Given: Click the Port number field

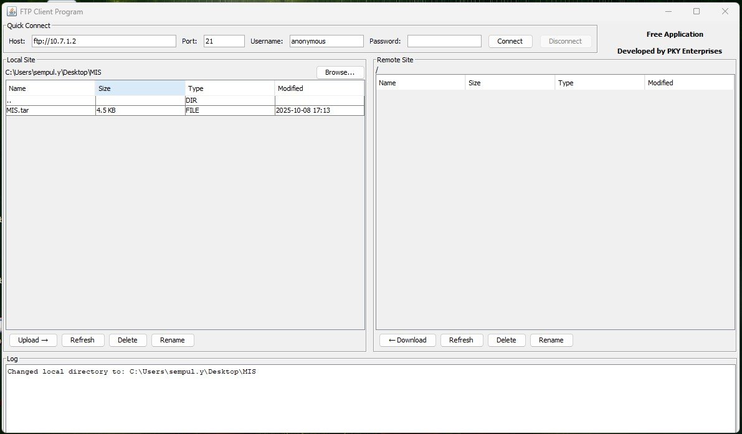Looking at the screenshot, I should click(224, 41).
